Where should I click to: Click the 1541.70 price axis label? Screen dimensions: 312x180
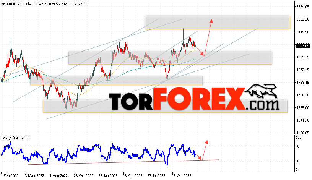(303, 120)
